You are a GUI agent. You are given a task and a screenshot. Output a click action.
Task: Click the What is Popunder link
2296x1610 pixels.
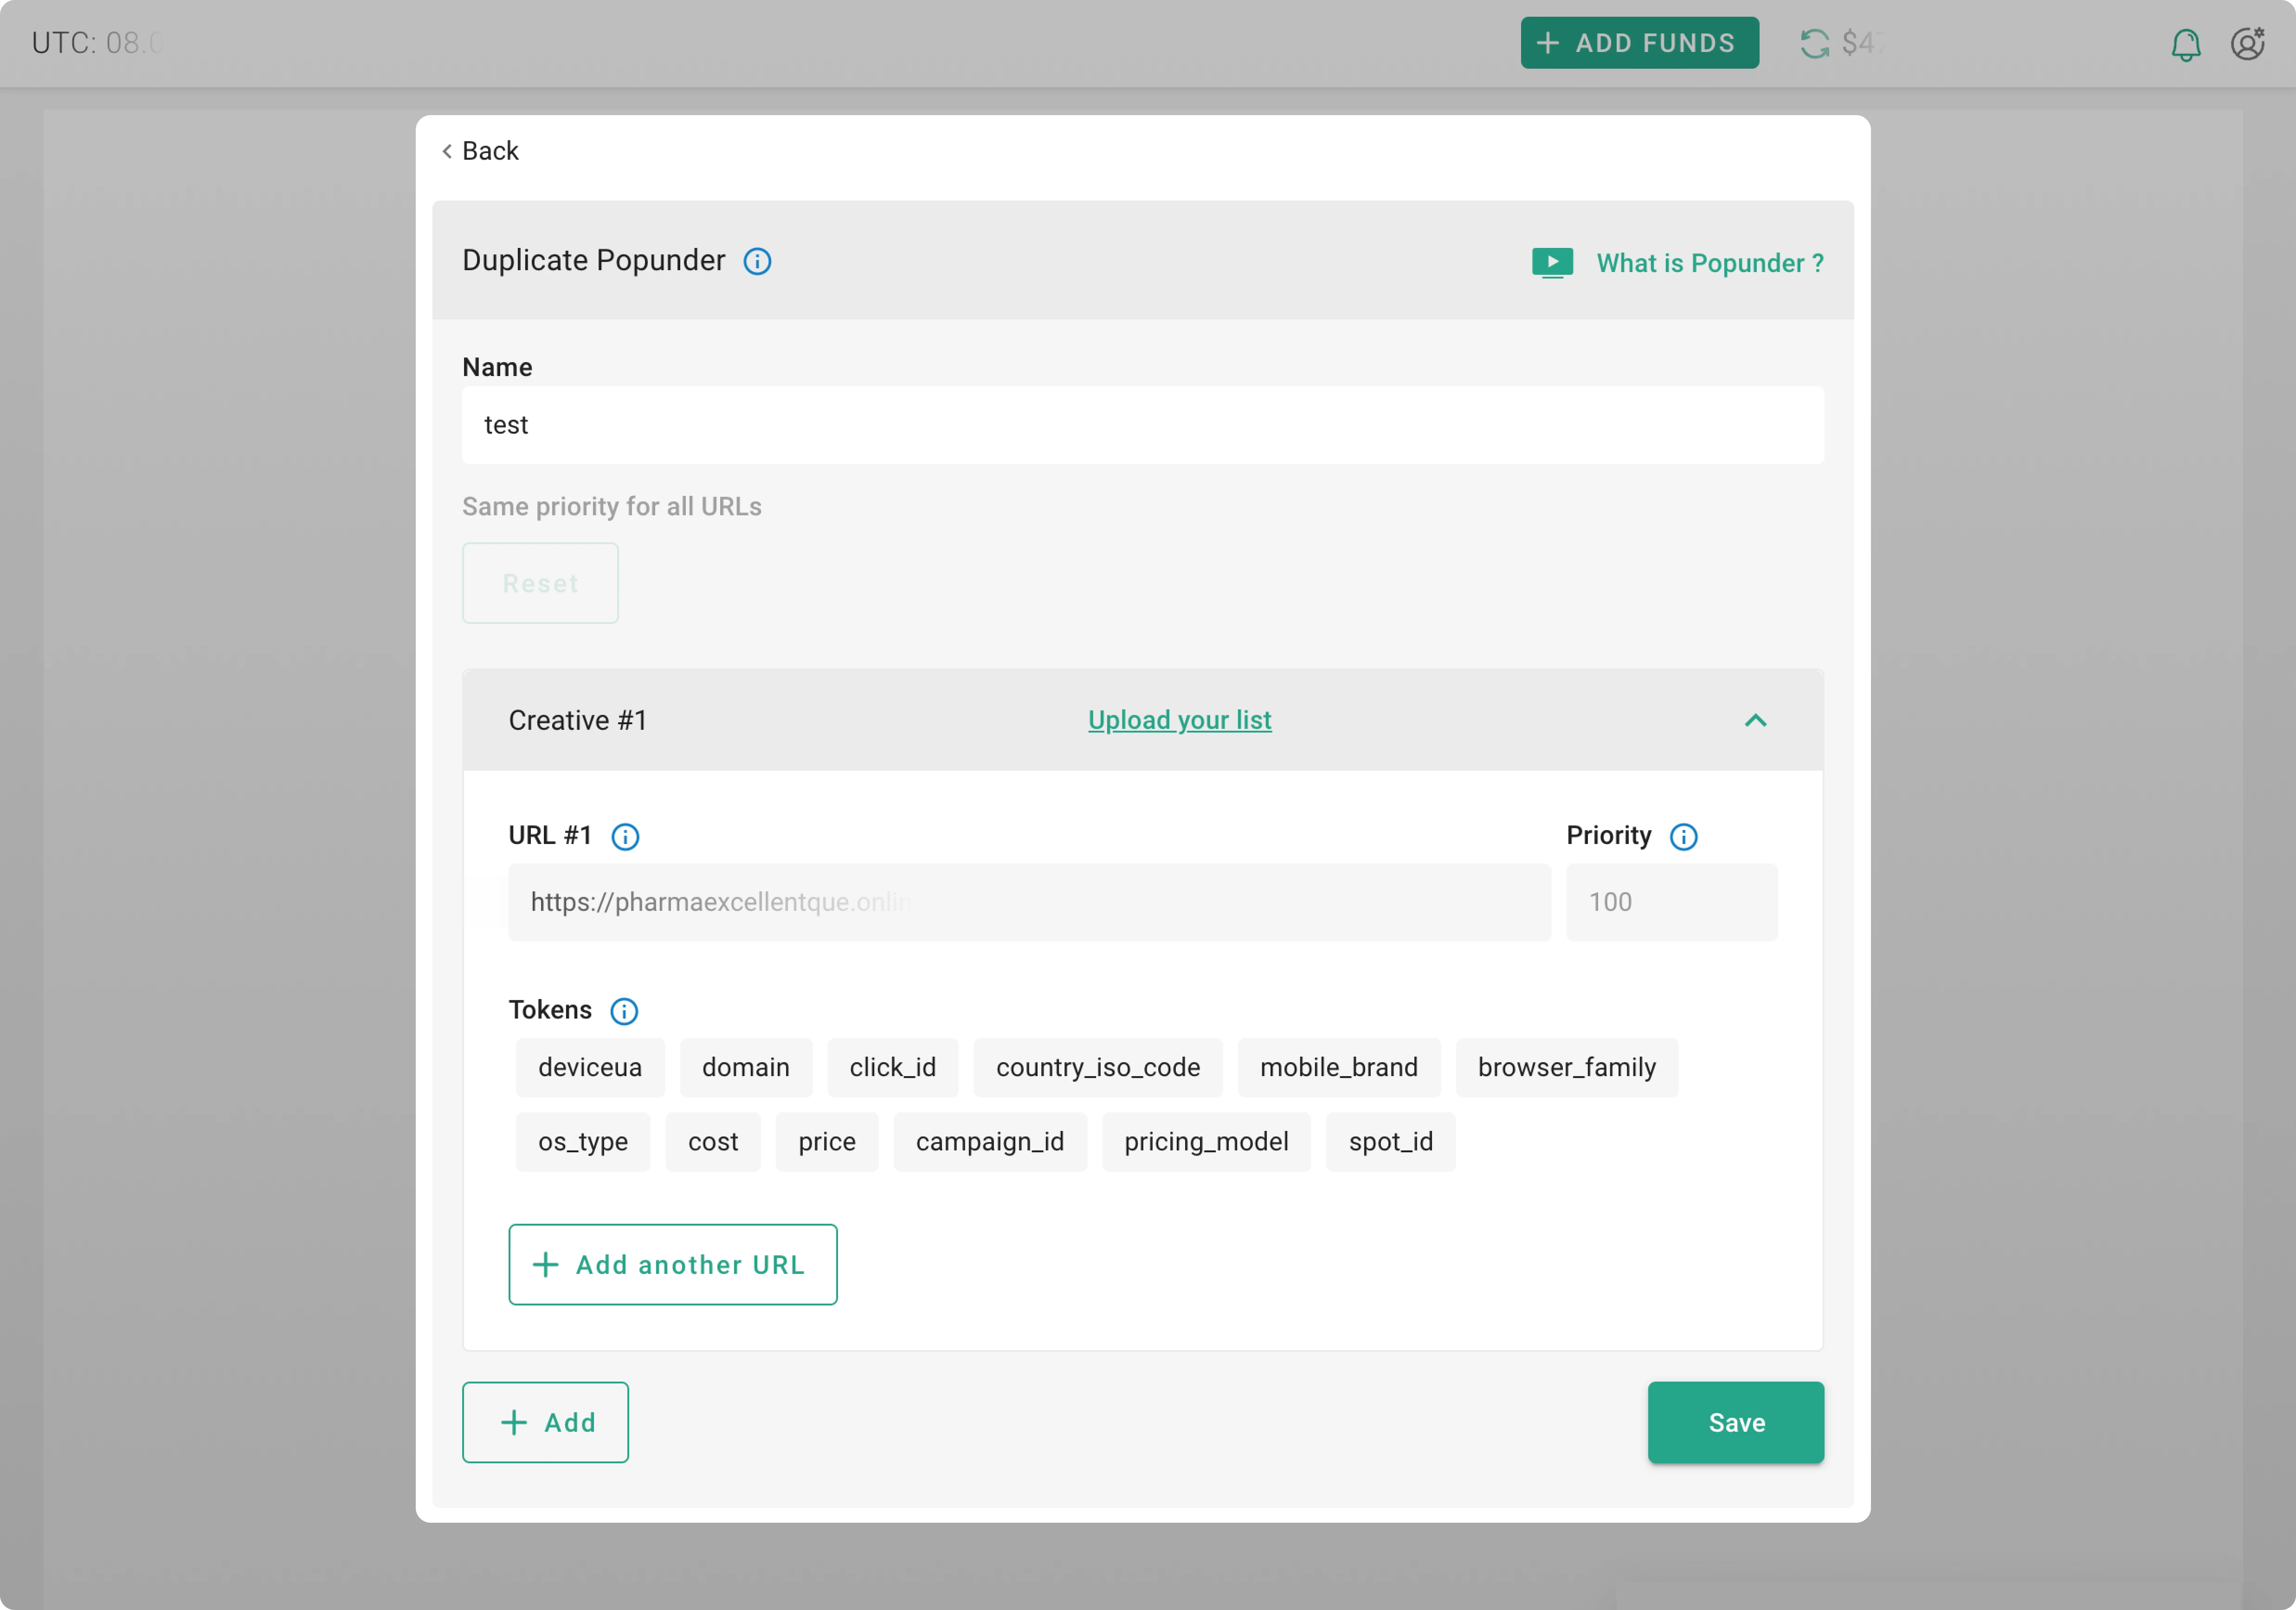click(1710, 262)
